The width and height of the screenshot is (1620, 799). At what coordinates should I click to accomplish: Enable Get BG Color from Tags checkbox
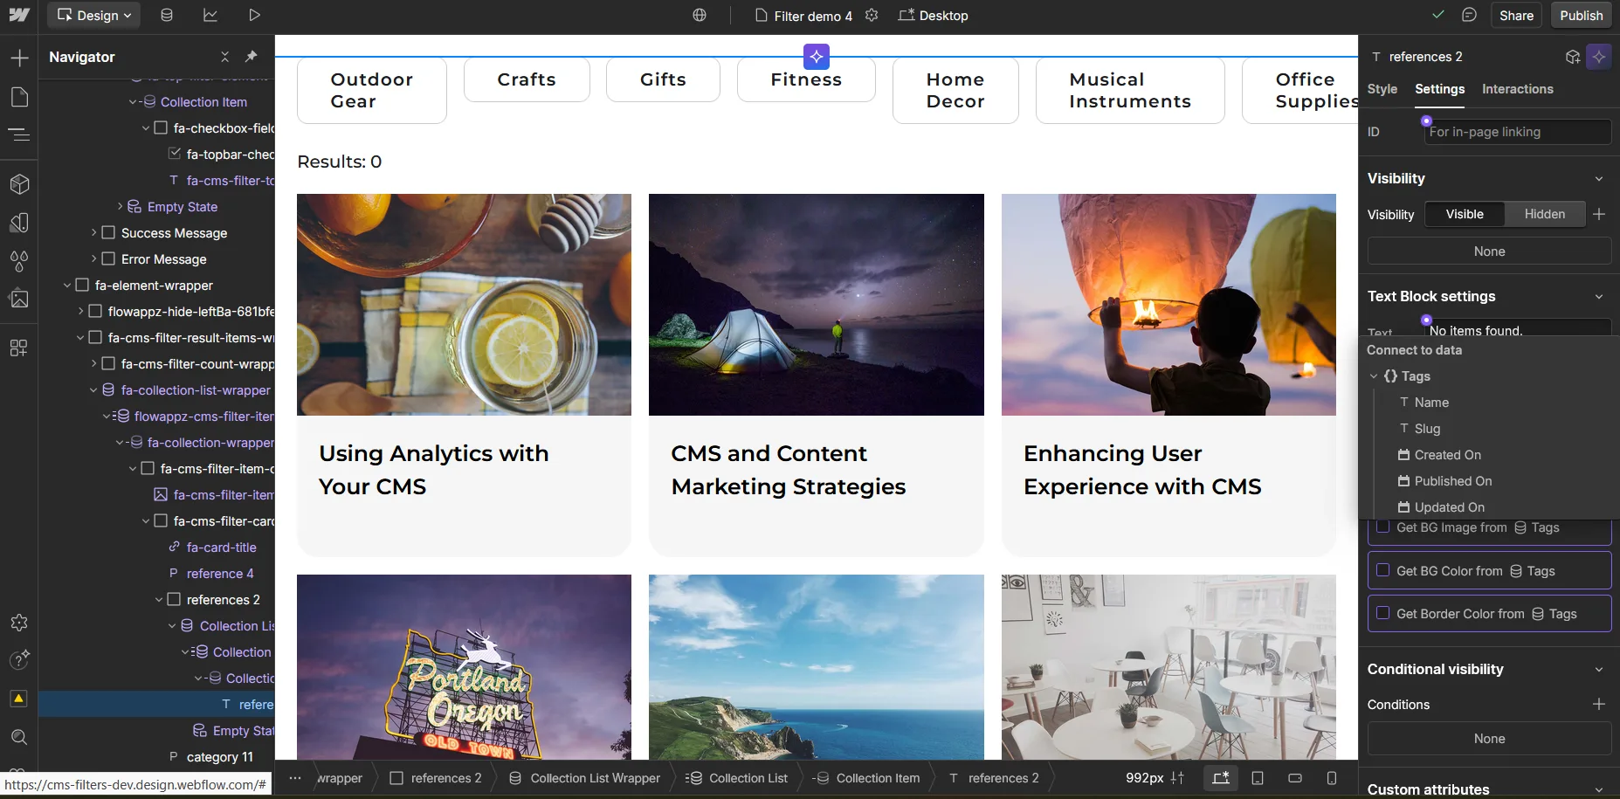(x=1383, y=570)
